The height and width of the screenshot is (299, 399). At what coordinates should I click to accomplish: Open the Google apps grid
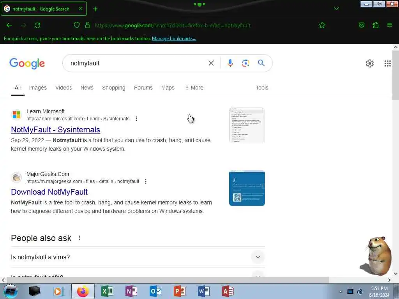388,63
